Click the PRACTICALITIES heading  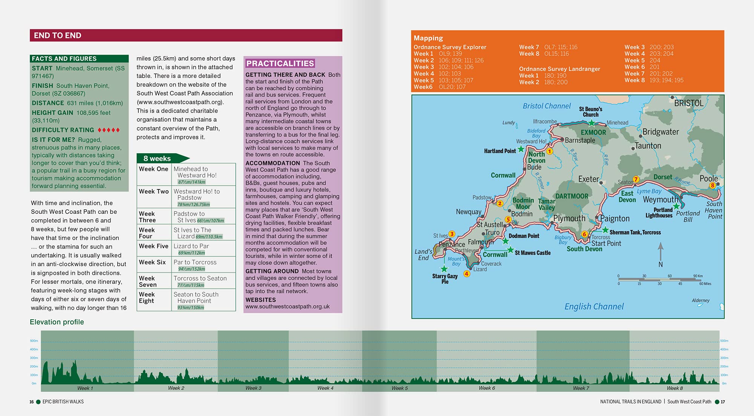coord(280,63)
